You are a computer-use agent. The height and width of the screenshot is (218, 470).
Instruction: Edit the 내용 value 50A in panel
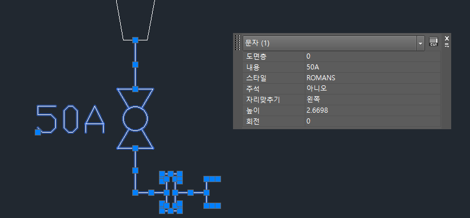373,67
